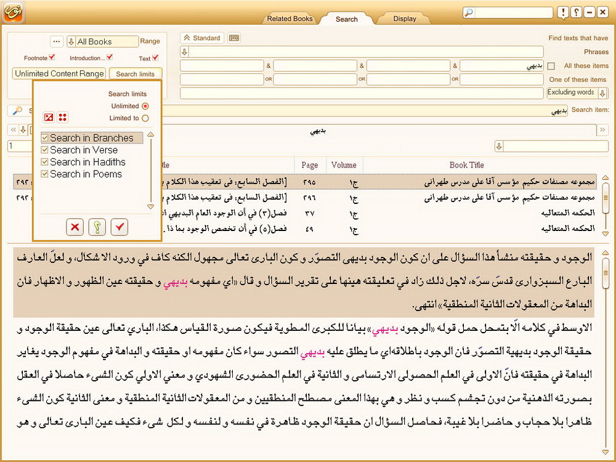Click the exclamation mark icon in title bar
616x462 pixels.
coord(563,12)
